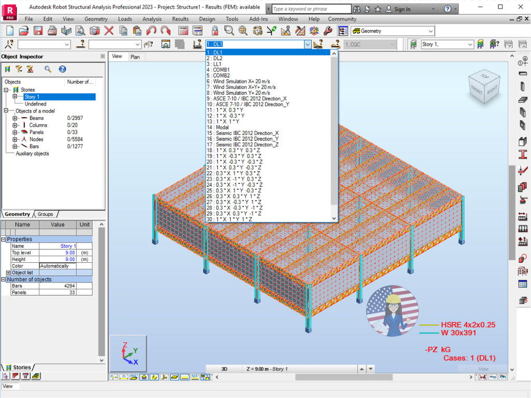Screen dimensions: 531x398
Task: Switch to the Groups tab
Action: (46, 214)
